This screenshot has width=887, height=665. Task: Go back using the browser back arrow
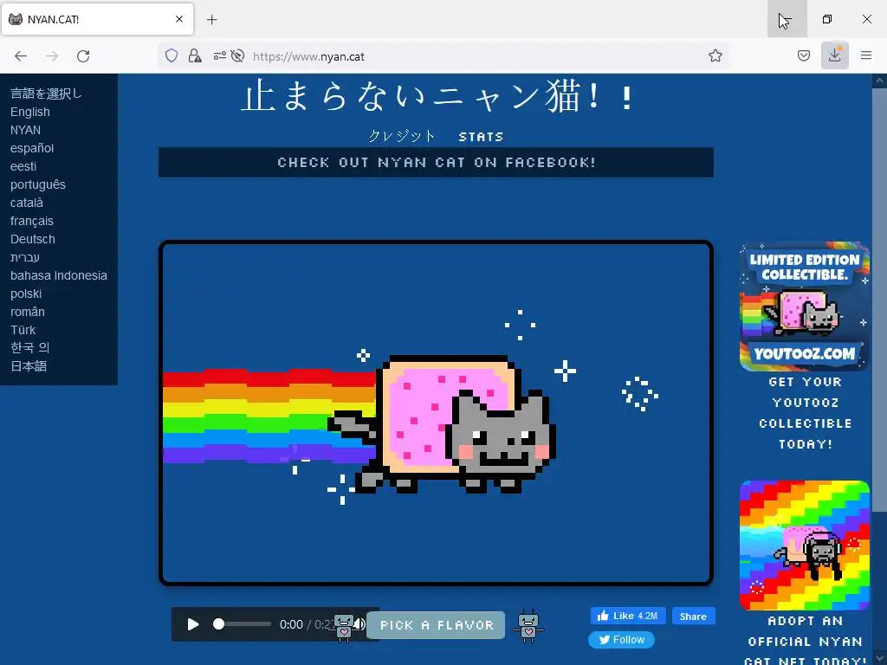coord(21,56)
